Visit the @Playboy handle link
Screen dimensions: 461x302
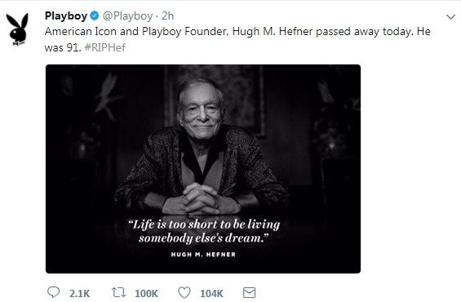(127, 16)
